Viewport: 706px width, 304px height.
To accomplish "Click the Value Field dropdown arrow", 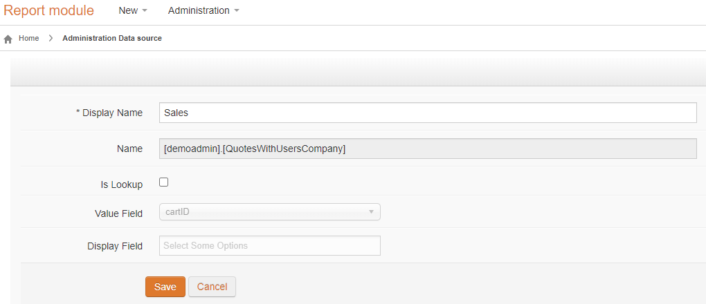I will tap(372, 212).
